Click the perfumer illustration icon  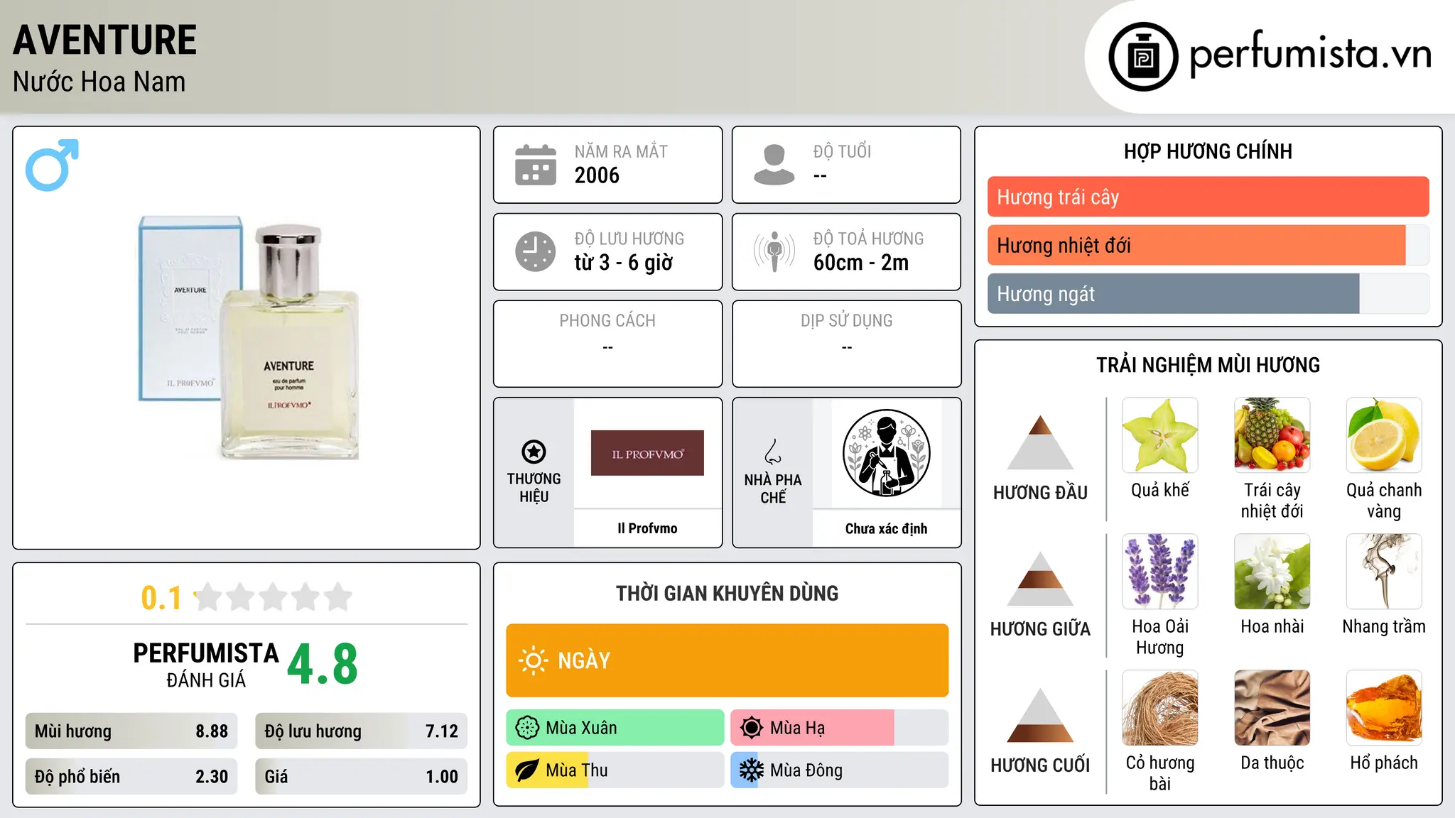coord(886,453)
